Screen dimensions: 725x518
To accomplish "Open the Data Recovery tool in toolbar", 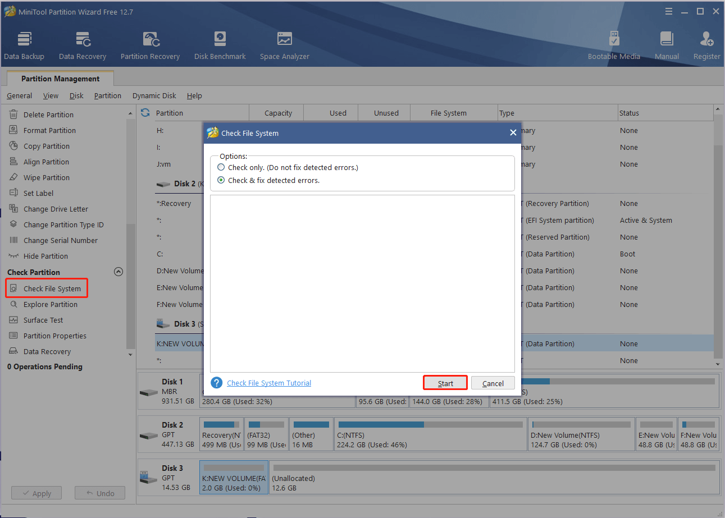I will click(83, 46).
